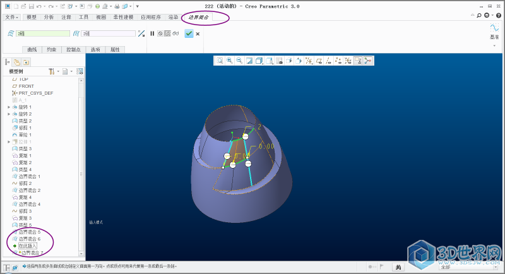
Task: Cancel the boundary blend with X icon
Action: click(x=198, y=33)
